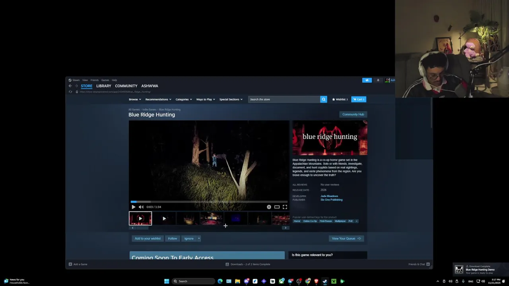
Task: Click the store search magnifier button
Action: (x=323, y=99)
